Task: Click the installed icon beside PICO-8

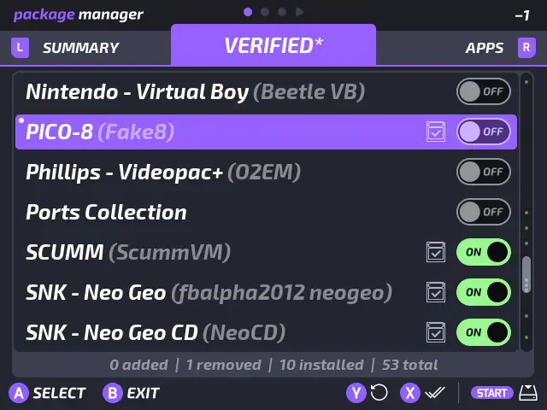Action: coord(436,132)
